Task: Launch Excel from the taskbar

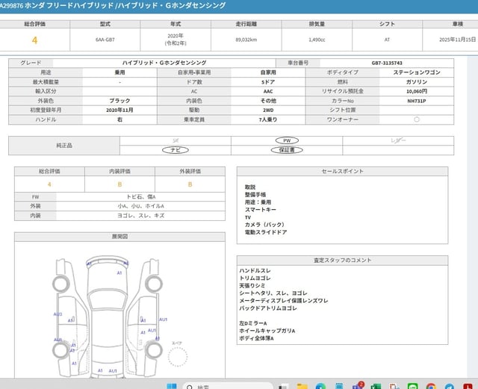Action: tap(376, 385)
